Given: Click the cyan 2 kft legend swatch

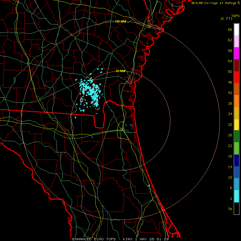Looking at the screenshot, I should [236, 196].
